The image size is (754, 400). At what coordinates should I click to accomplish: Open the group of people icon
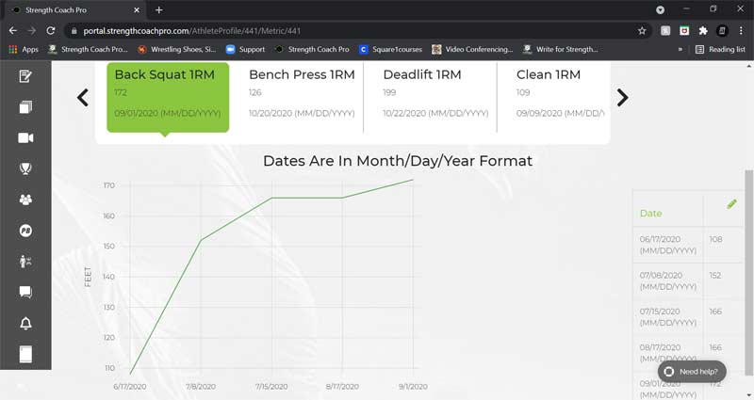[x=25, y=200]
